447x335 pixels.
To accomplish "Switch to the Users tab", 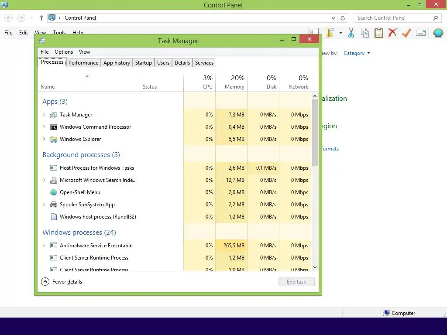I will click(163, 63).
